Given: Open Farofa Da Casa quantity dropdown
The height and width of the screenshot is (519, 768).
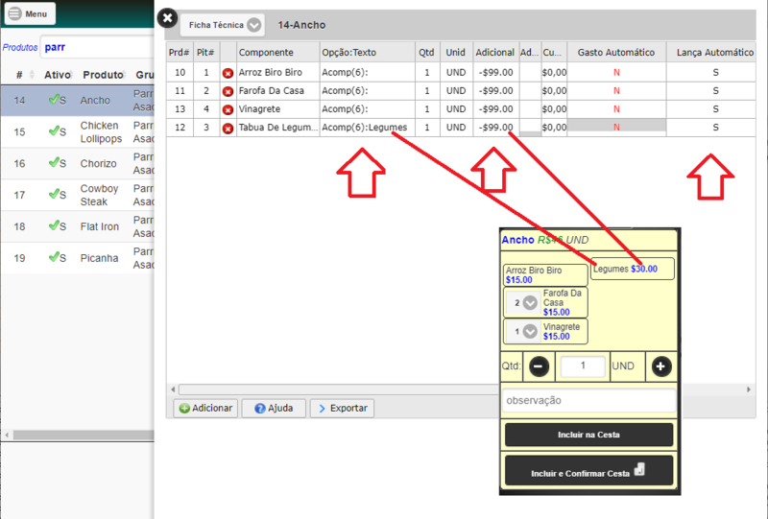Looking at the screenshot, I should (522, 303).
